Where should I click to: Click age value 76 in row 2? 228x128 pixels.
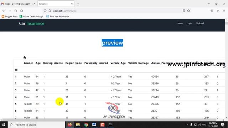(x=37, y=84)
